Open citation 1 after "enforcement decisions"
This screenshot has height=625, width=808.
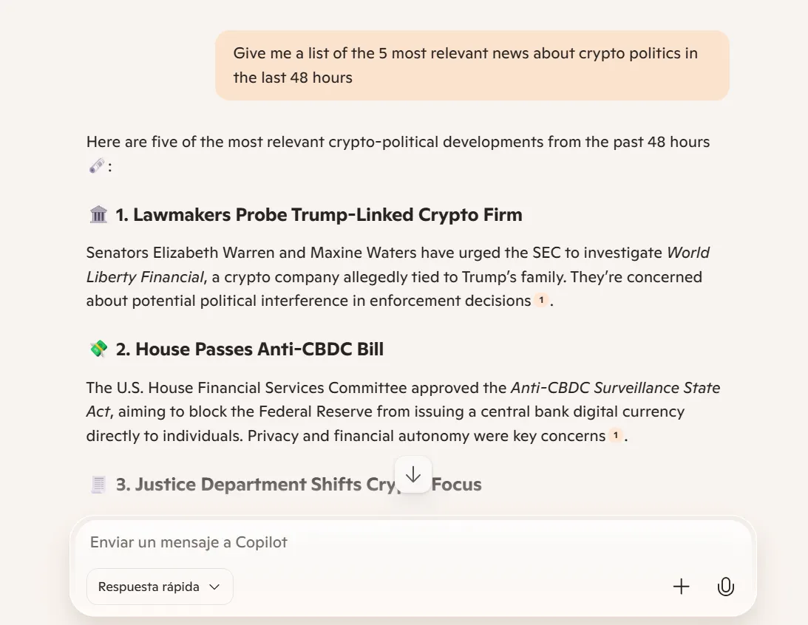point(541,301)
